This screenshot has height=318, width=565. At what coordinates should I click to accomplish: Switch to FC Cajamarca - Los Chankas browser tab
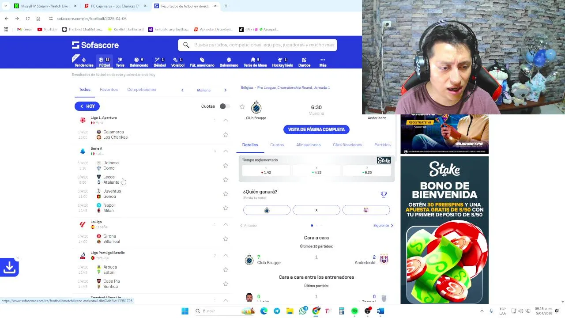115,6
